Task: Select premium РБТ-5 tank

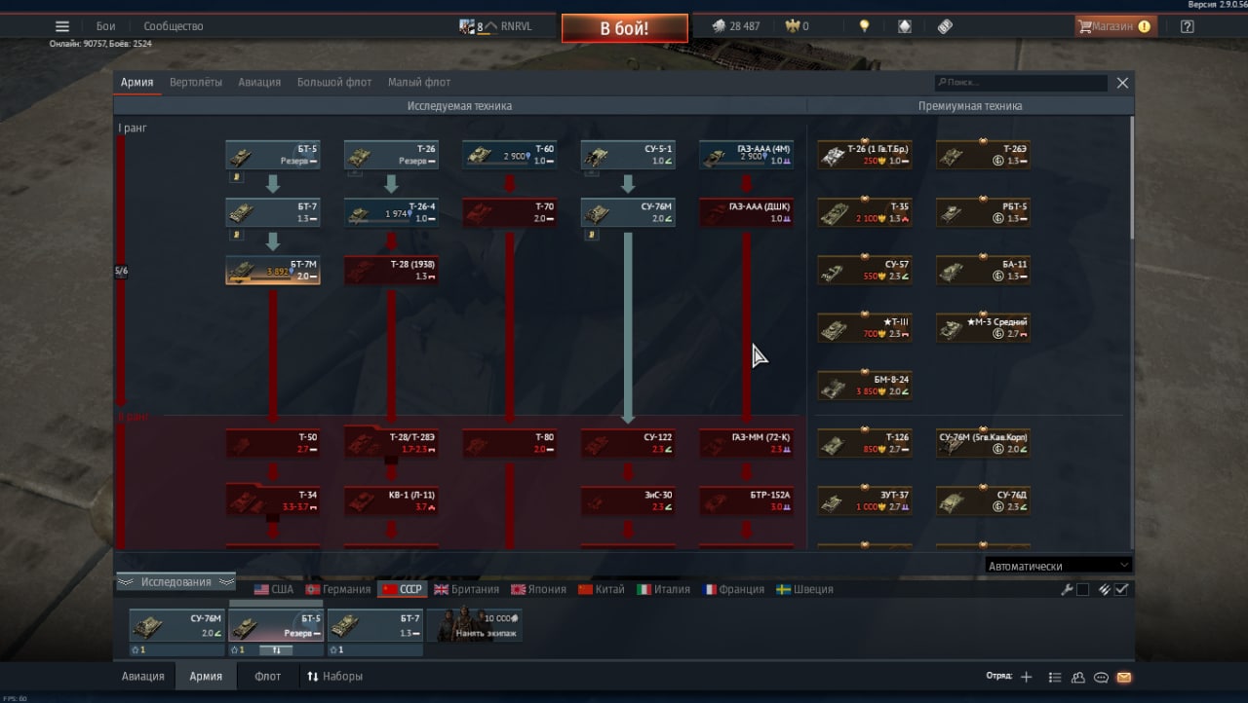Action: 984,212
